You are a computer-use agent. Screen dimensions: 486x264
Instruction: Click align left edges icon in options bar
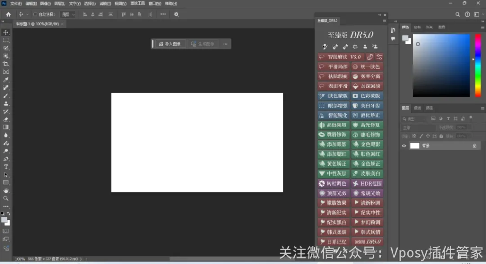[x=84, y=14]
